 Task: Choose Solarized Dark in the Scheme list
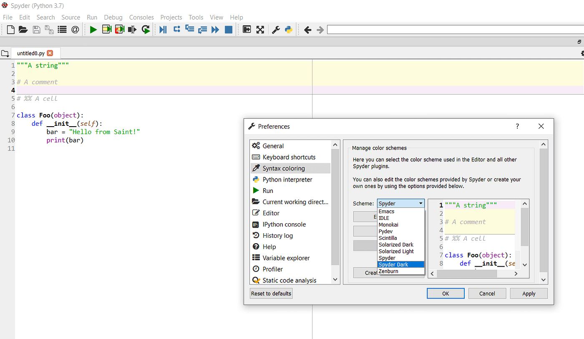pyautogui.click(x=401, y=245)
